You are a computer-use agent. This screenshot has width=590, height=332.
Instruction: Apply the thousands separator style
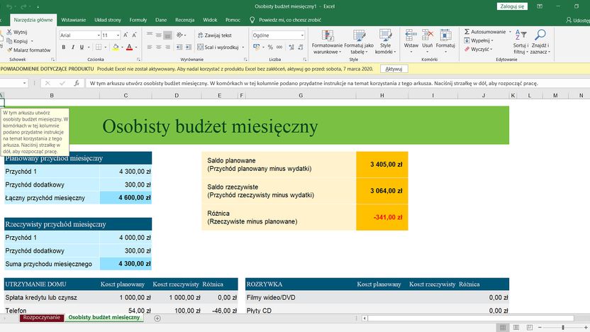coord(279,47)
